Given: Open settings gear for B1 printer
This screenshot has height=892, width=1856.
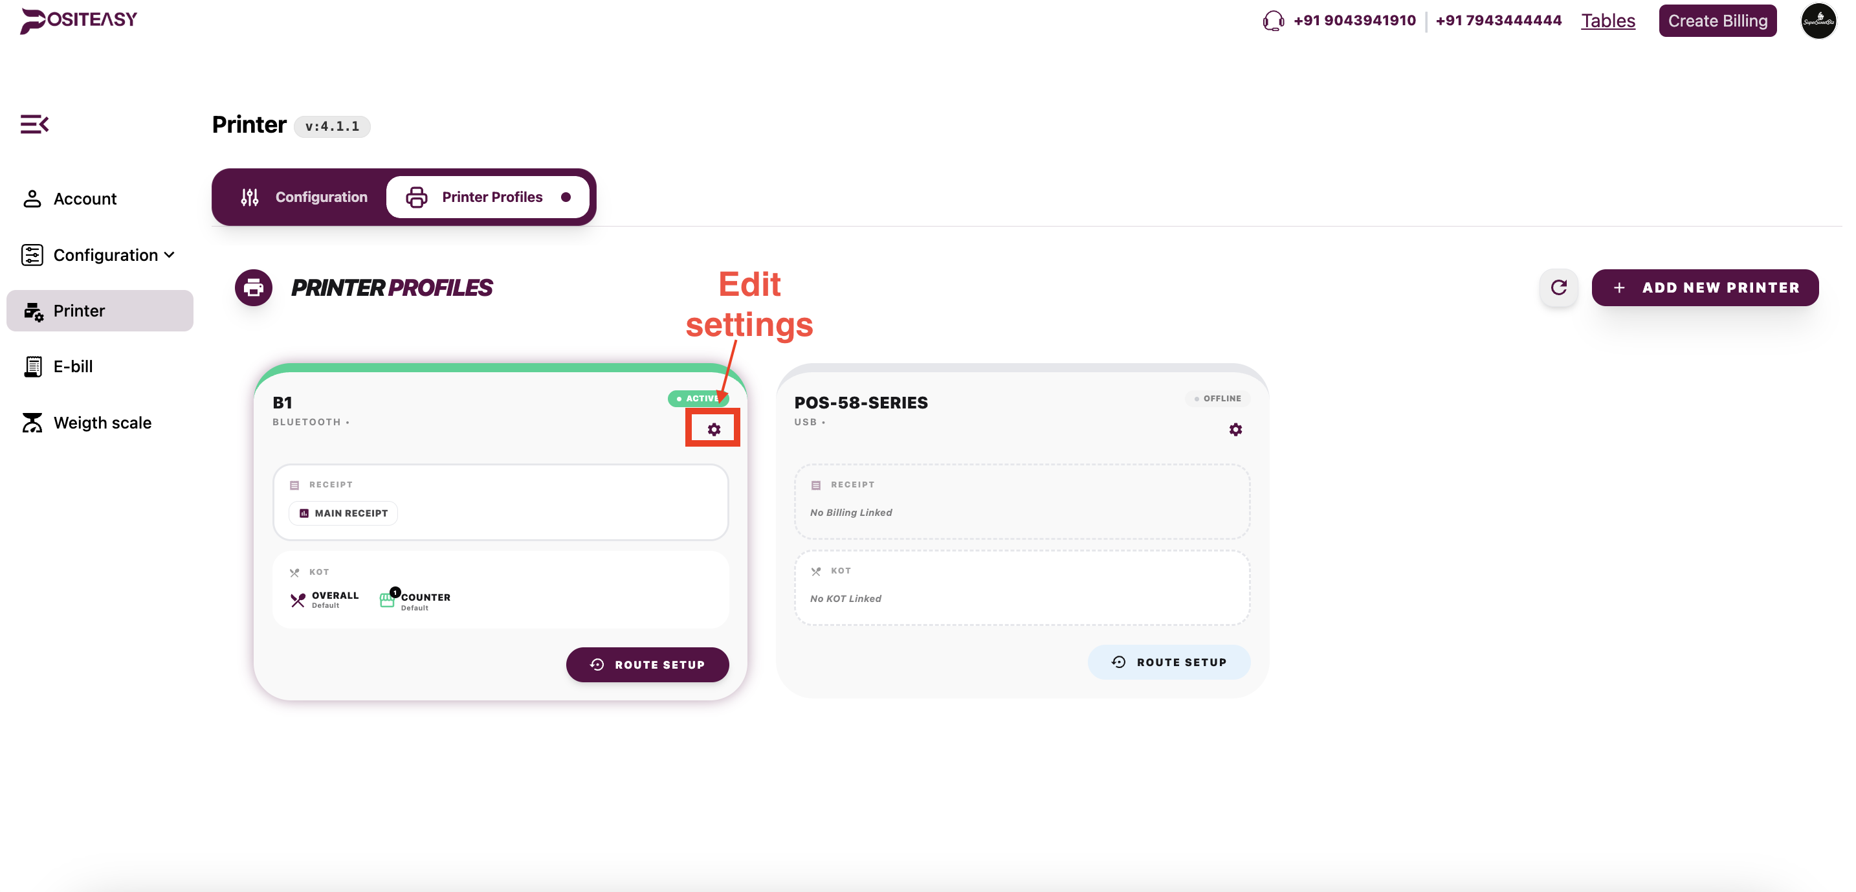Looking at the screenshot, I should click(x=713, y=429).
